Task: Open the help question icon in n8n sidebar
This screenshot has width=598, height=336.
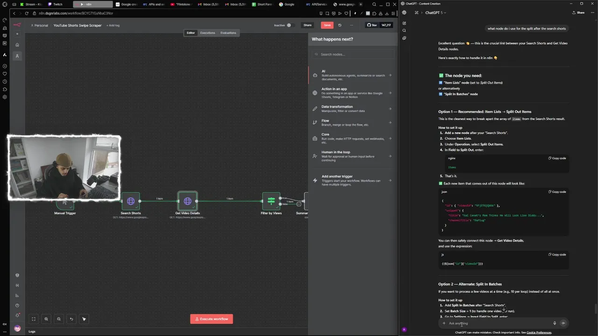Action: [x=17, y=306]
